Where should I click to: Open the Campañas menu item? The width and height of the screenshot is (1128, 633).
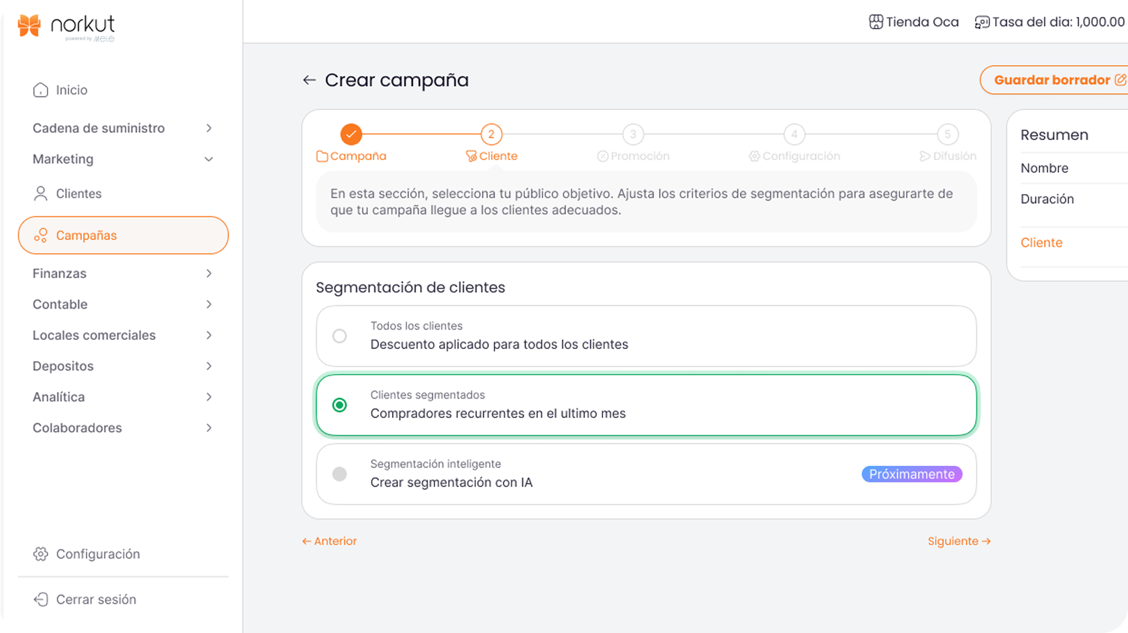(123, 235)
